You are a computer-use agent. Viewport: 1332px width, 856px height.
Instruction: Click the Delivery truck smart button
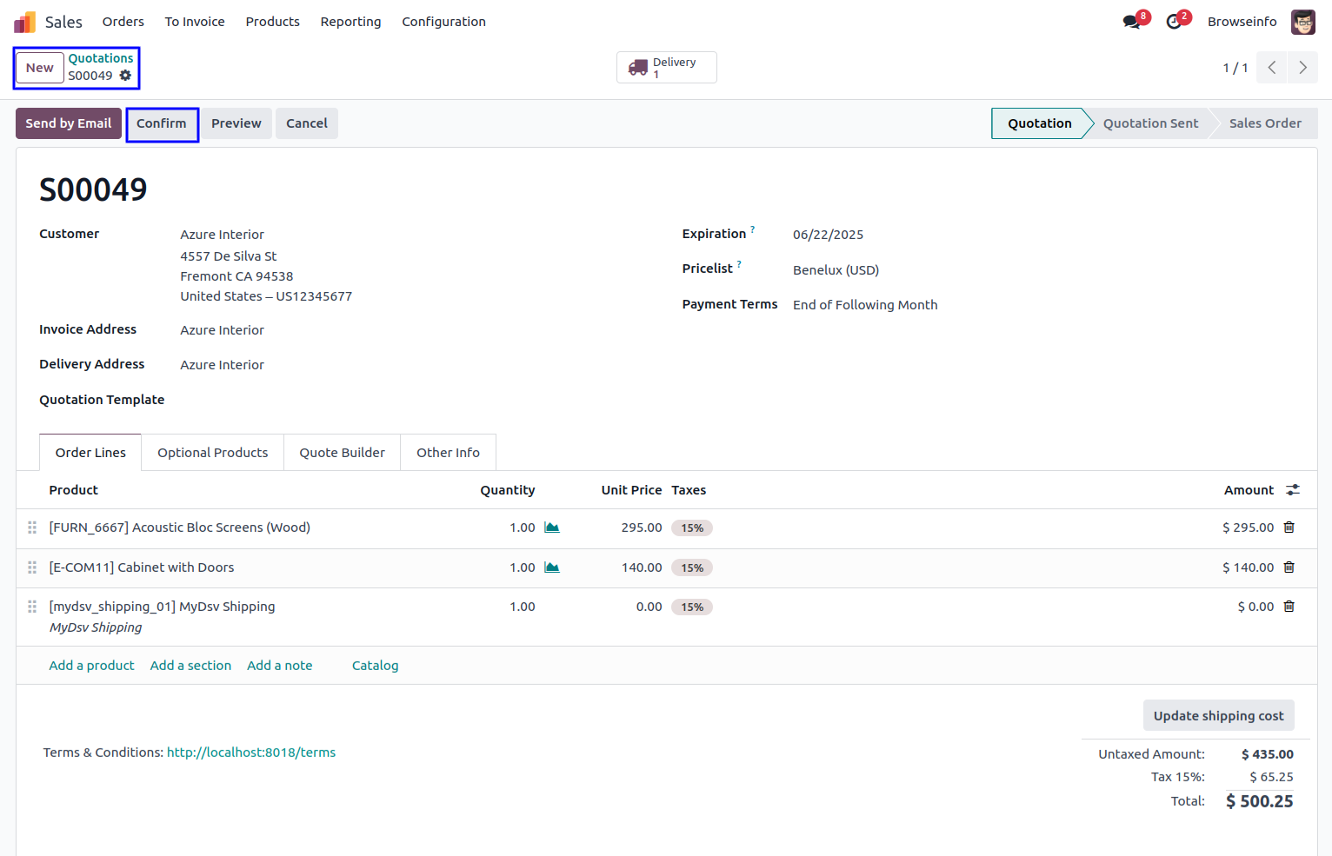(x=666, y=68)
